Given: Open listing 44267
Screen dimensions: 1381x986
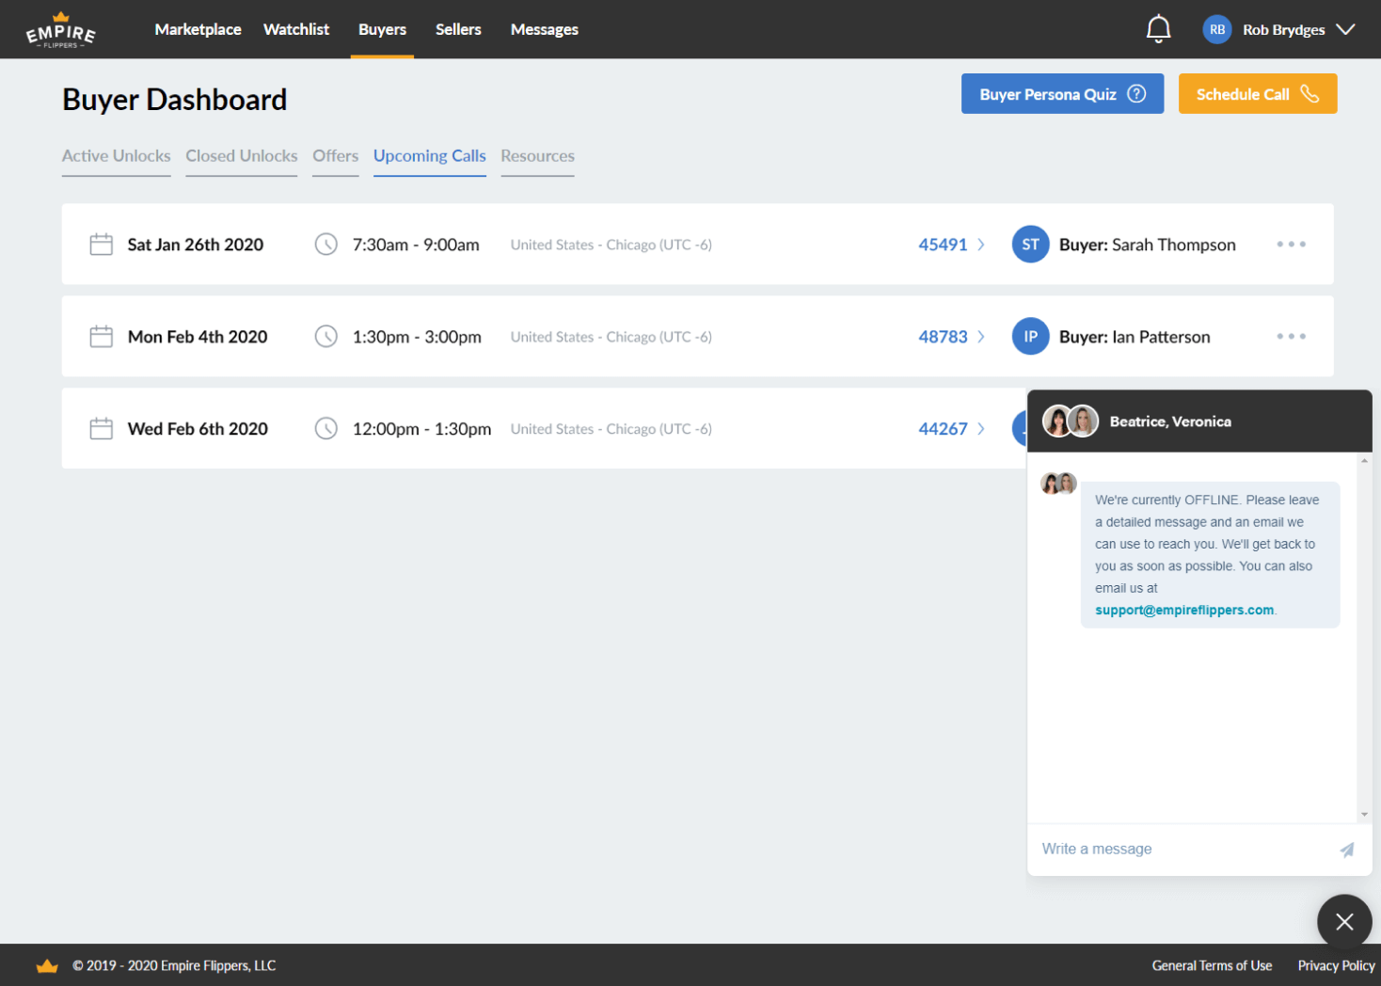Looking at the screenshot, I should 943,429.
